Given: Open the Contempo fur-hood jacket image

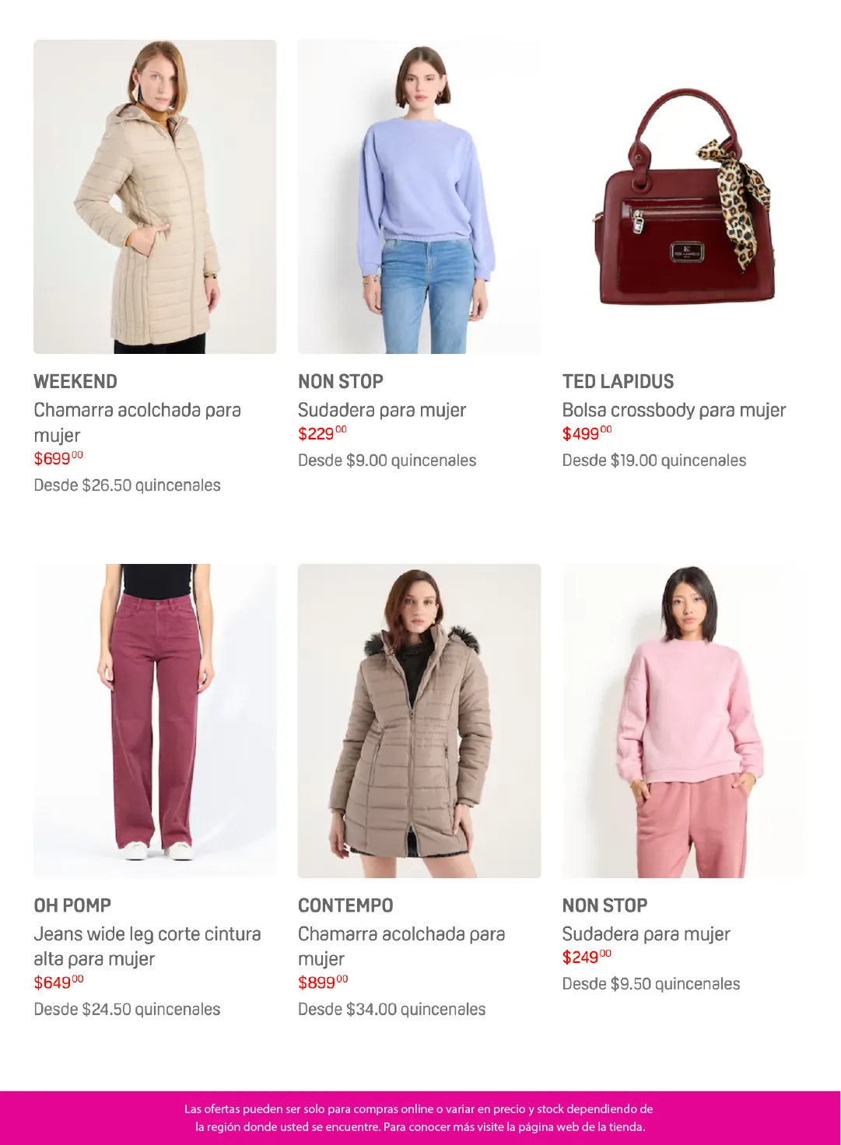Looking at the screenshot, I should 419,721.
